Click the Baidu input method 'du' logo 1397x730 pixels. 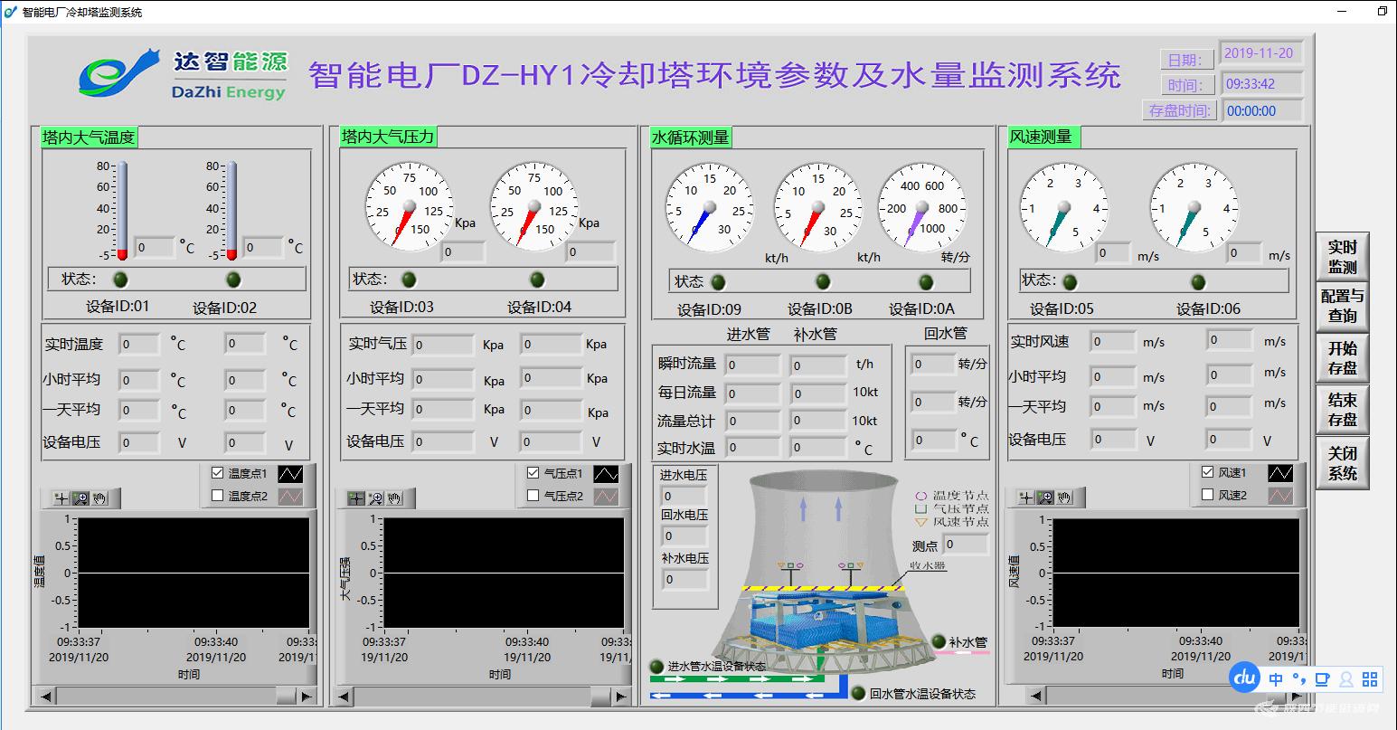click(x=1246, y=677)
